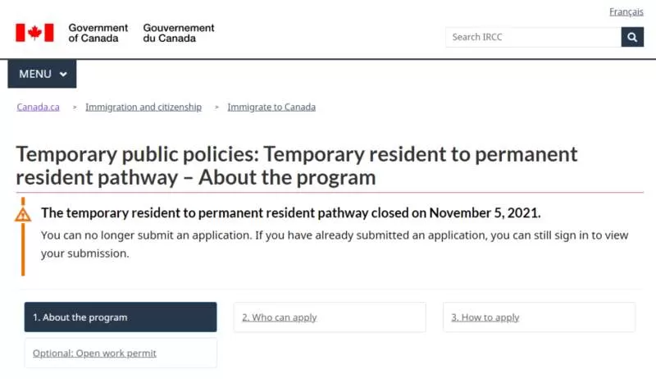Select the About the program tab
The image size is (656, 379).
121,317
